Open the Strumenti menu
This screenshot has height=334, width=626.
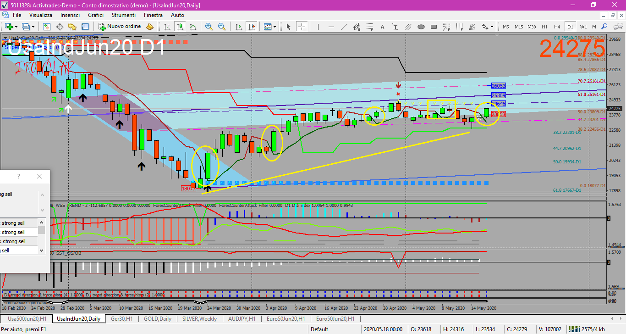coord(124,15)
